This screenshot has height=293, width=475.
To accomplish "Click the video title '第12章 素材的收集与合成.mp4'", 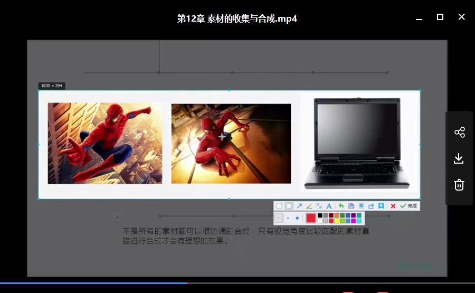I will coord(237,18).
